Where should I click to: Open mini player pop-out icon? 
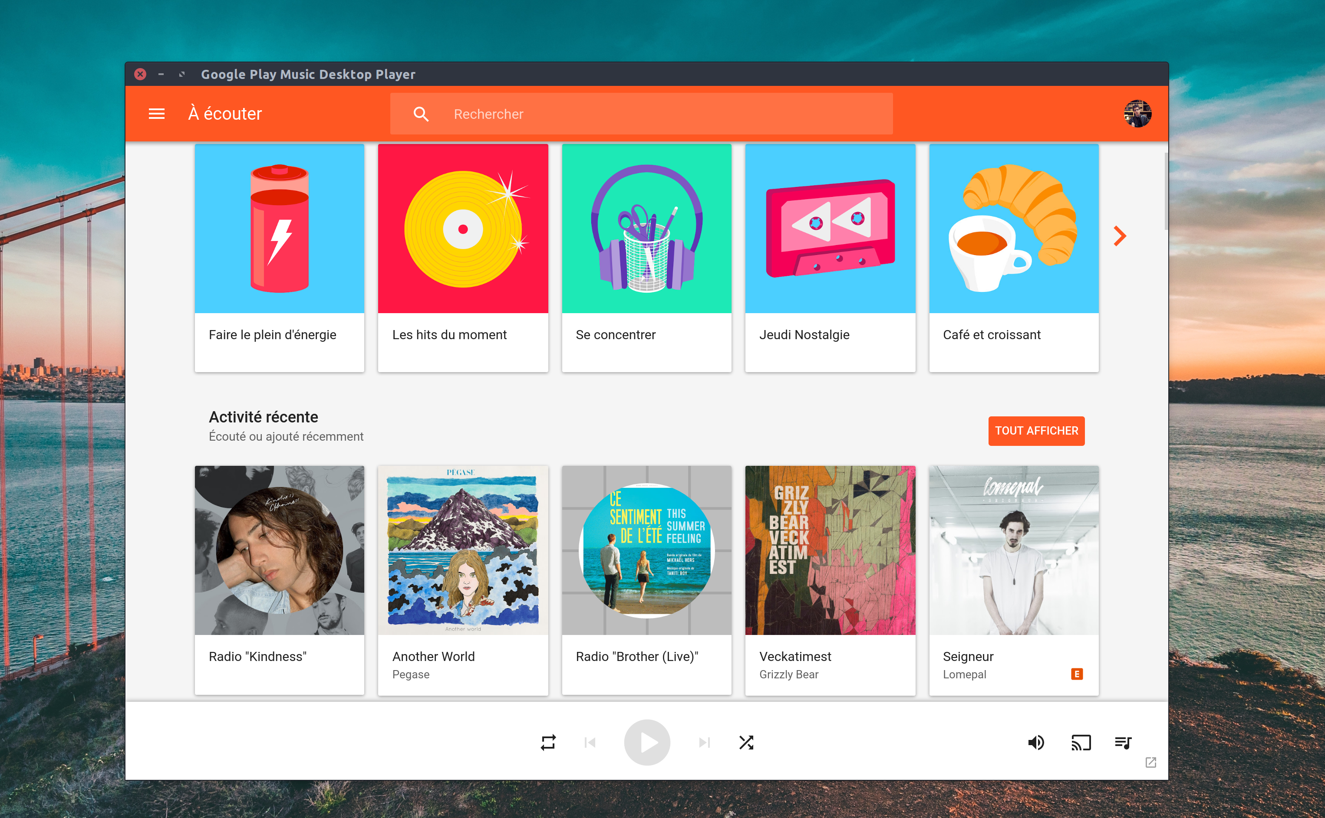coord(1150,762)
